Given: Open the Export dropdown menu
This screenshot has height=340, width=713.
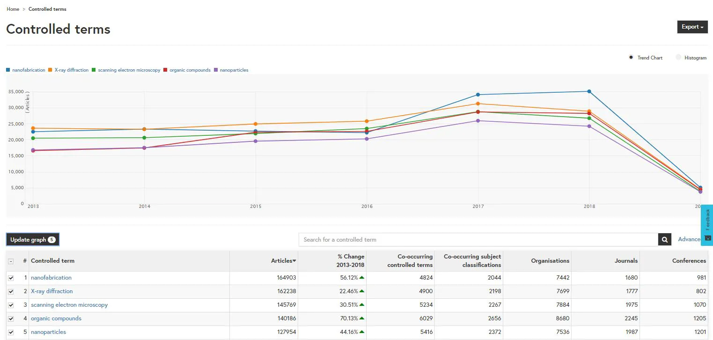Looking at the screenshot, I should 692,27.
